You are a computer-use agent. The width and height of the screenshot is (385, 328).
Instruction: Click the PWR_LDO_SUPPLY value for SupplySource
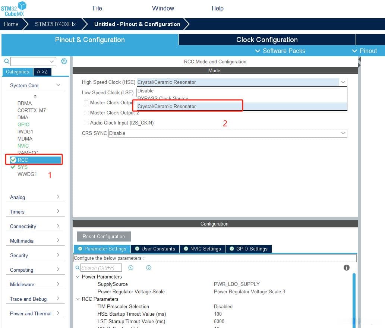237,284
